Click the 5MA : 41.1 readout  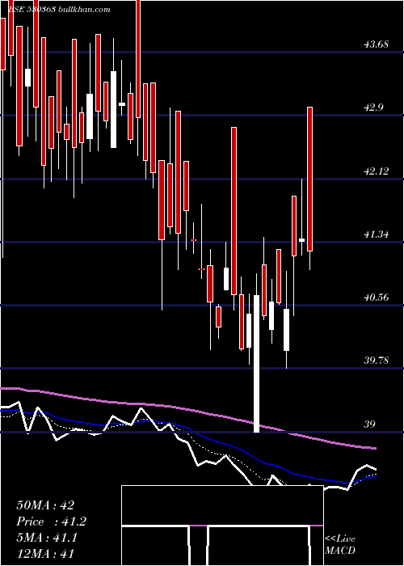coord(47,538)
